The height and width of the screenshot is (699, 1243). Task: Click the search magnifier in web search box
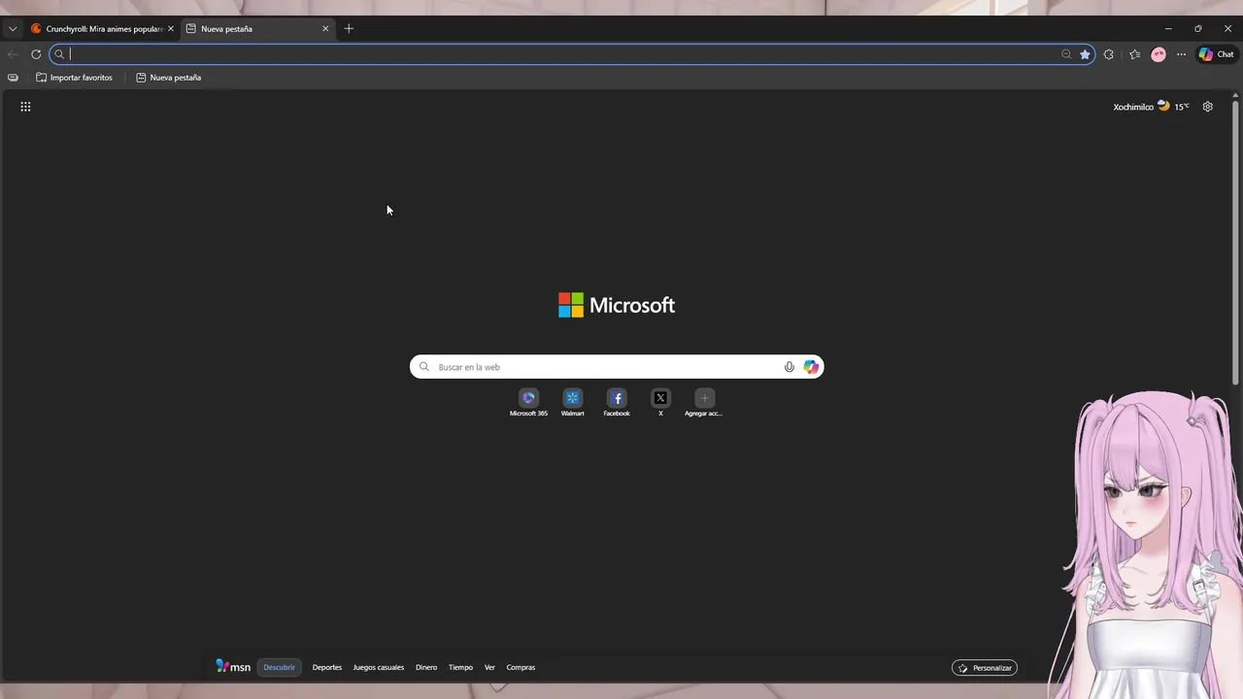pyautogui.click(x=424, y=367)
